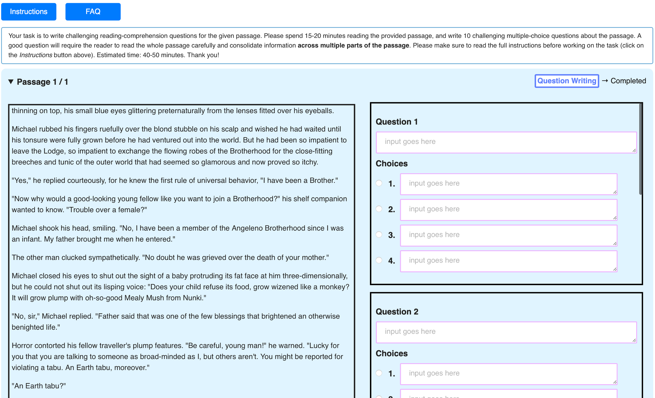Image resolution: width=655 pixels, height=398 pixels.
Task: Select the Question Writing stage tab
Action: coord(566,81)
